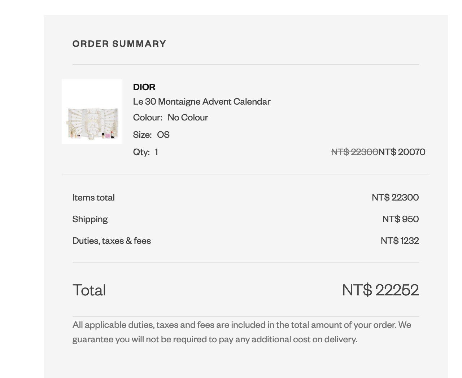Open the Le 30 Montaigne Advent Calendar title
Image resolution: width=462 pixels, height=378 pixels.
[201, 101]
